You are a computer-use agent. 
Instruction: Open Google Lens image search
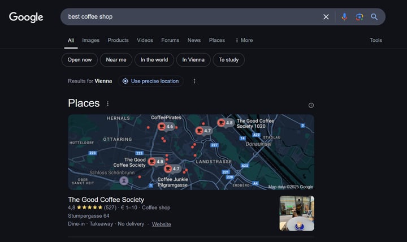[x=359, y=17]
